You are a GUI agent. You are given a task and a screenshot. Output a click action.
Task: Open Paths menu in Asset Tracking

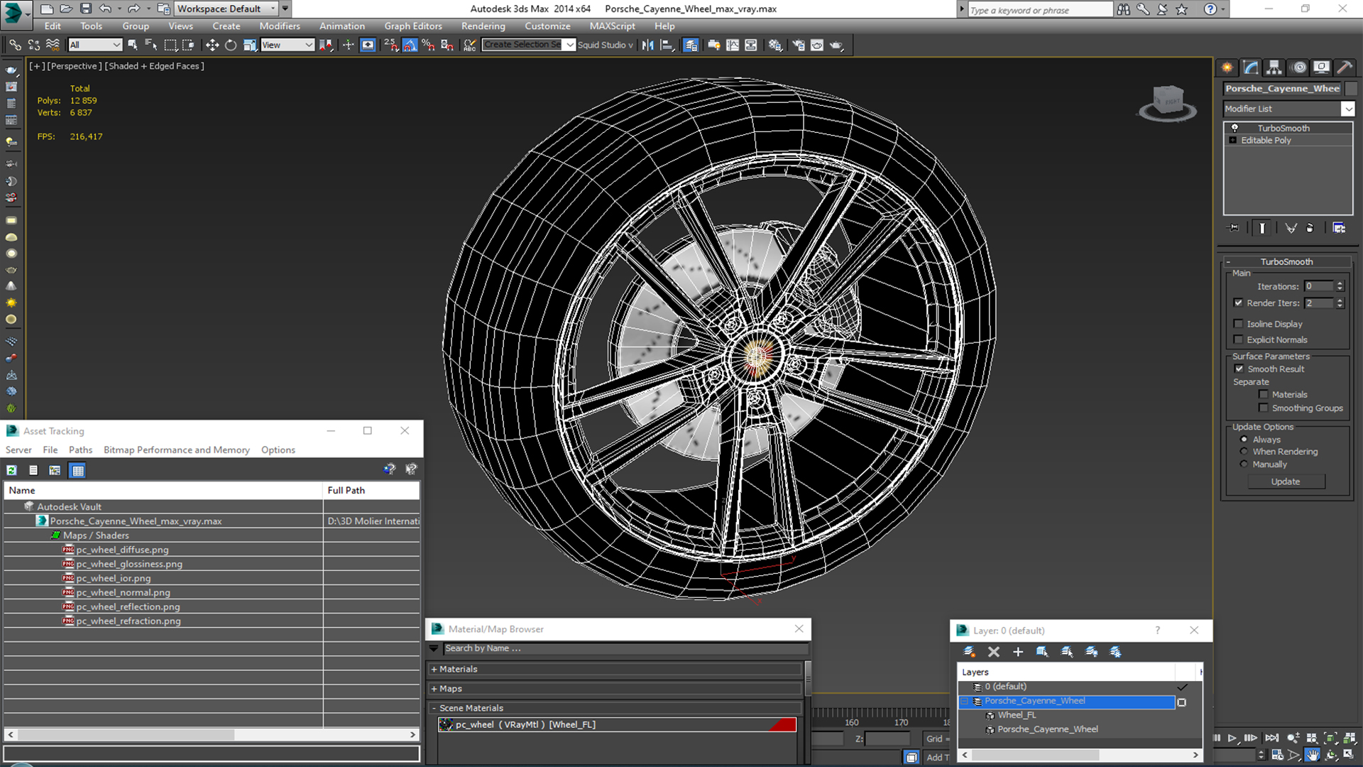pyautogui.click(x=80, y=450)
